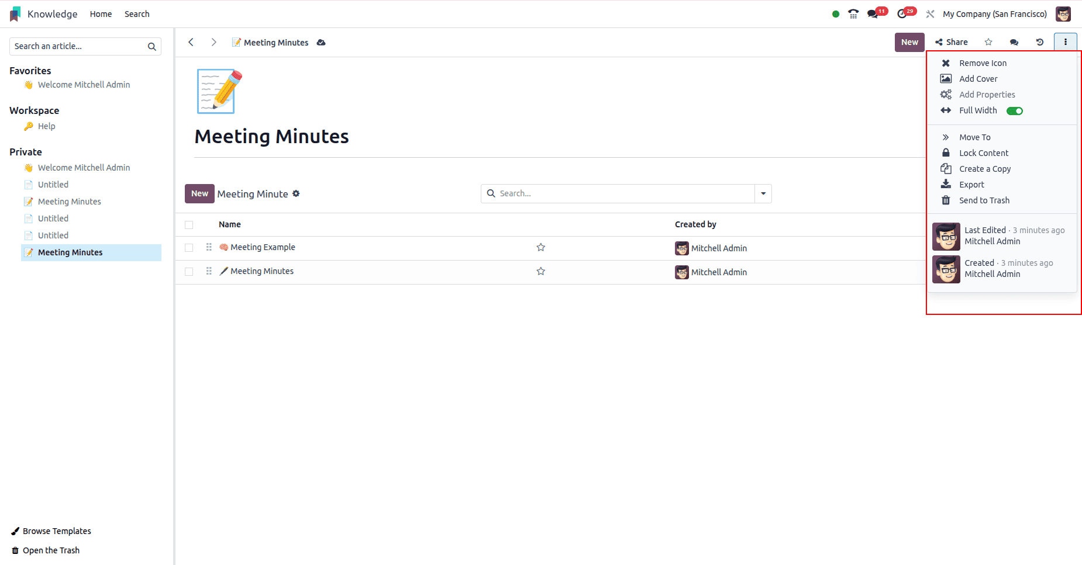Open Welcome Mitchell Admin under Private
The height and width of the screenshot is (565, 1082).
point(84,168)
